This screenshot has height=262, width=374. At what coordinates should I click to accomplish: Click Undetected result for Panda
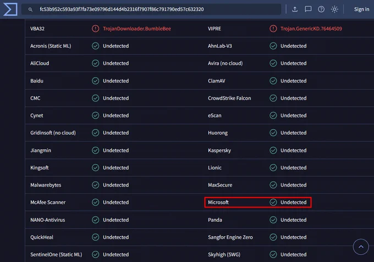pyautogui.click(x=293, y=220)
